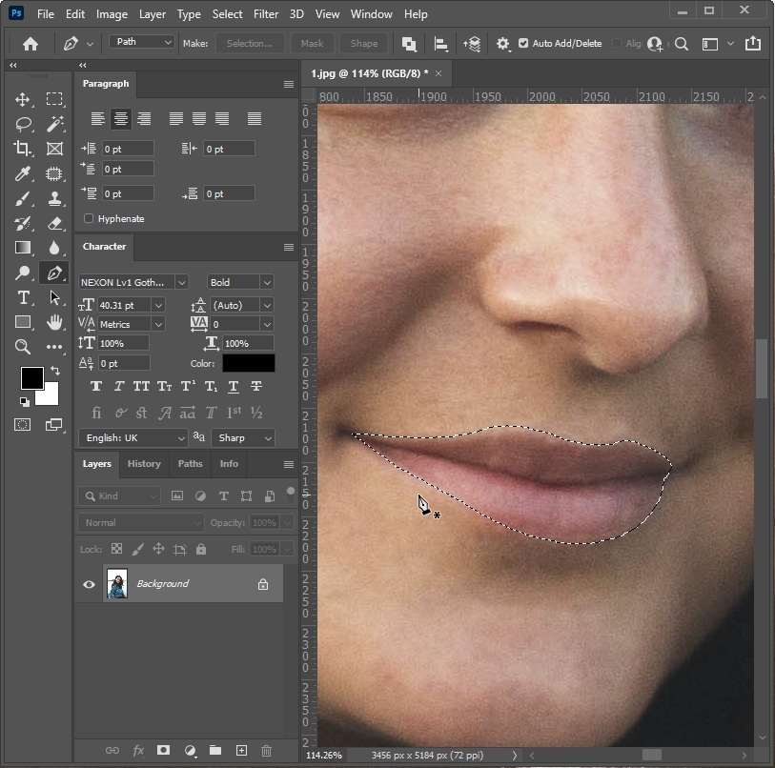The width and height of the screenshot is (775, 768).
Task: Click the white background color swatch
Action: [x=50, y=395]
